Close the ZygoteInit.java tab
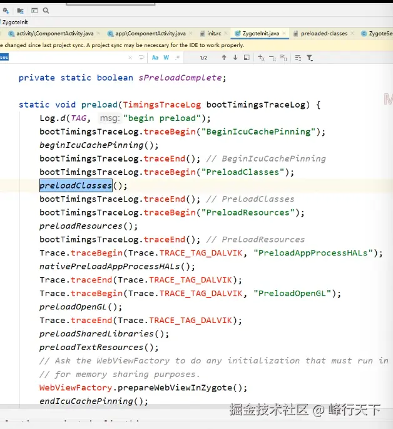393x429 pixels. [284, 33]
